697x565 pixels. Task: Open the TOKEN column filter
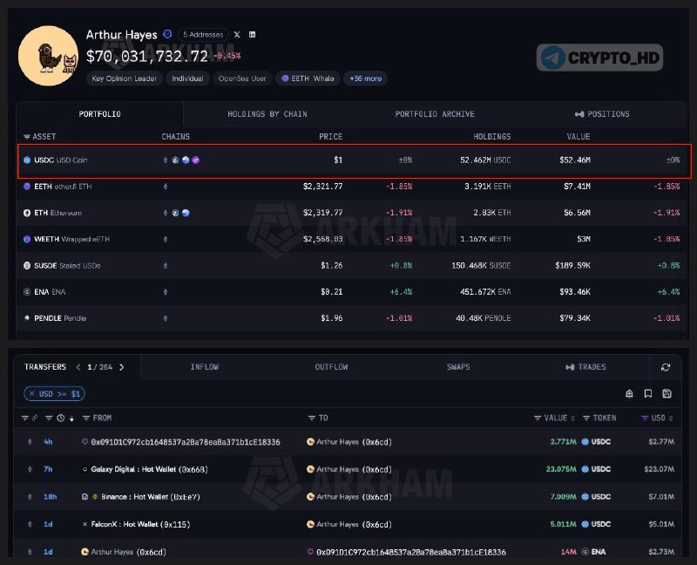pos(586,419)
